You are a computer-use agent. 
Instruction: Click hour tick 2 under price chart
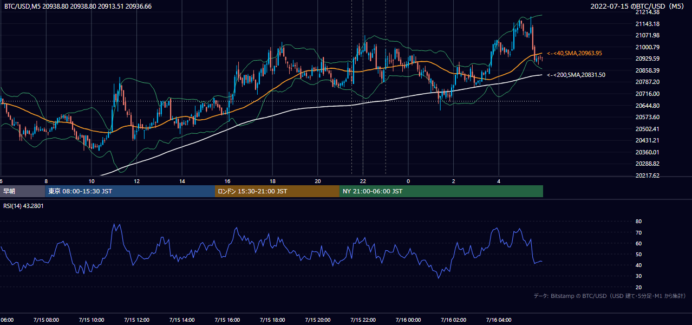[x=454, y=181]
